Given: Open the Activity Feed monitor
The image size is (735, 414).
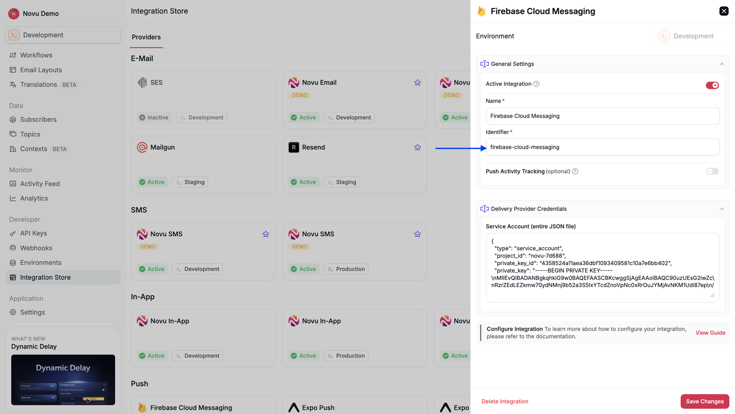Looking at the screenshot, I should point(39,184).
